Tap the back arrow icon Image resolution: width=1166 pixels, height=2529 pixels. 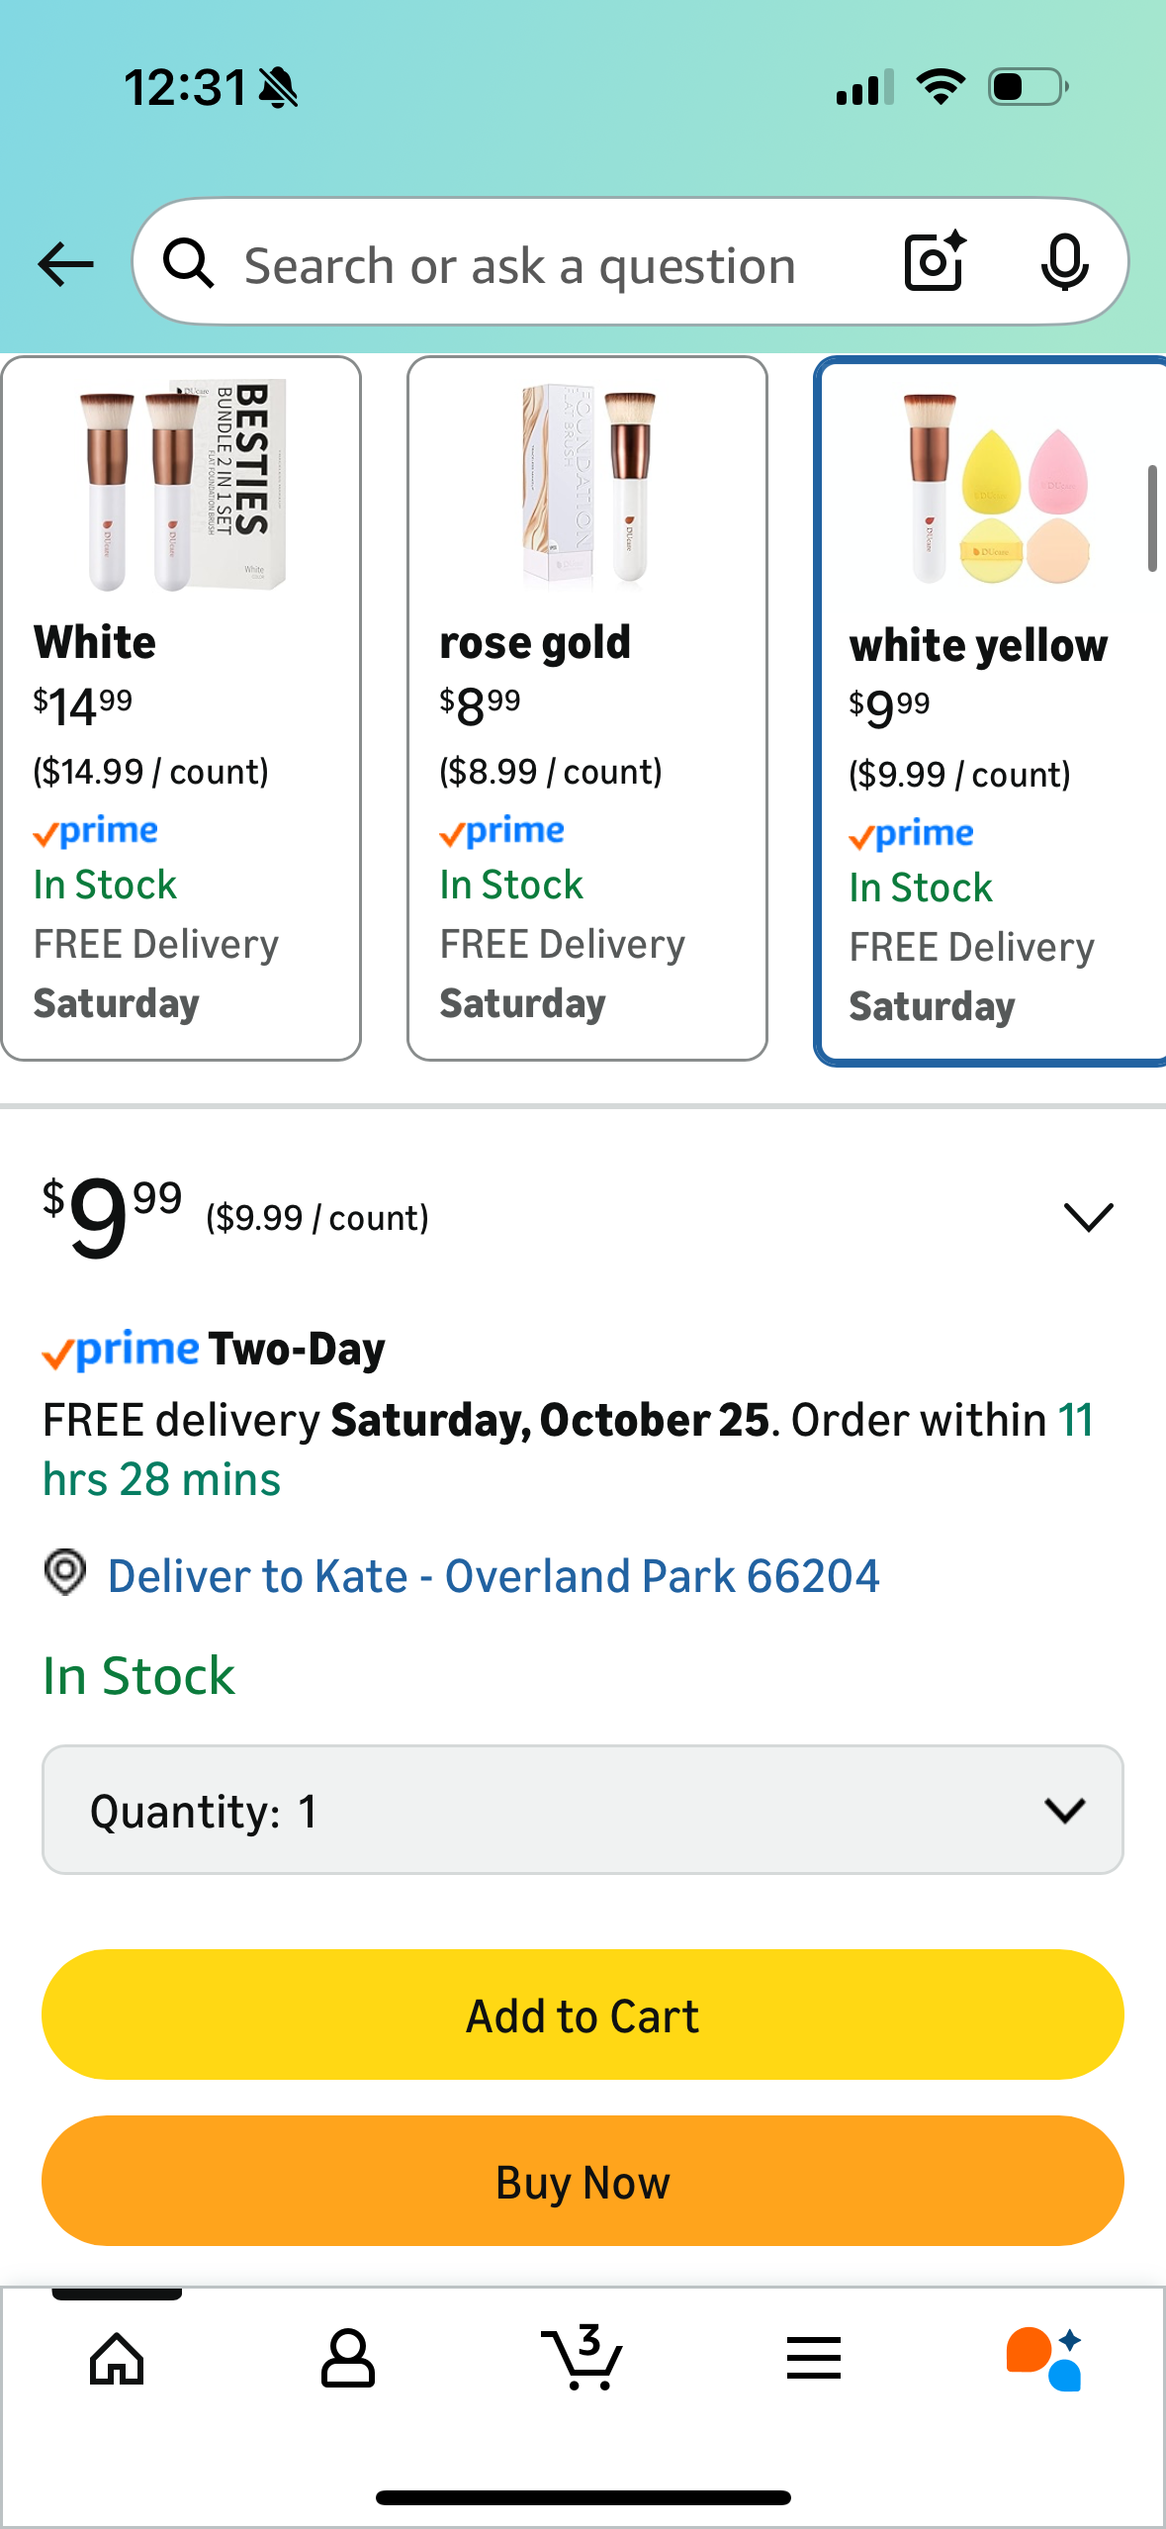tap(65, 264)
